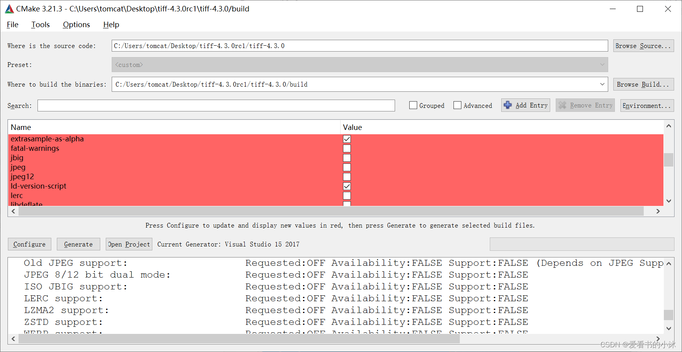Click the Value column header
682x352 pixels.
click(x=502, y=127)
